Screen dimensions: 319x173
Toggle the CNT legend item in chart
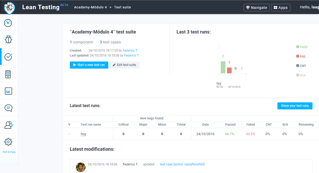pyautogui.click(x=301, y=66)
